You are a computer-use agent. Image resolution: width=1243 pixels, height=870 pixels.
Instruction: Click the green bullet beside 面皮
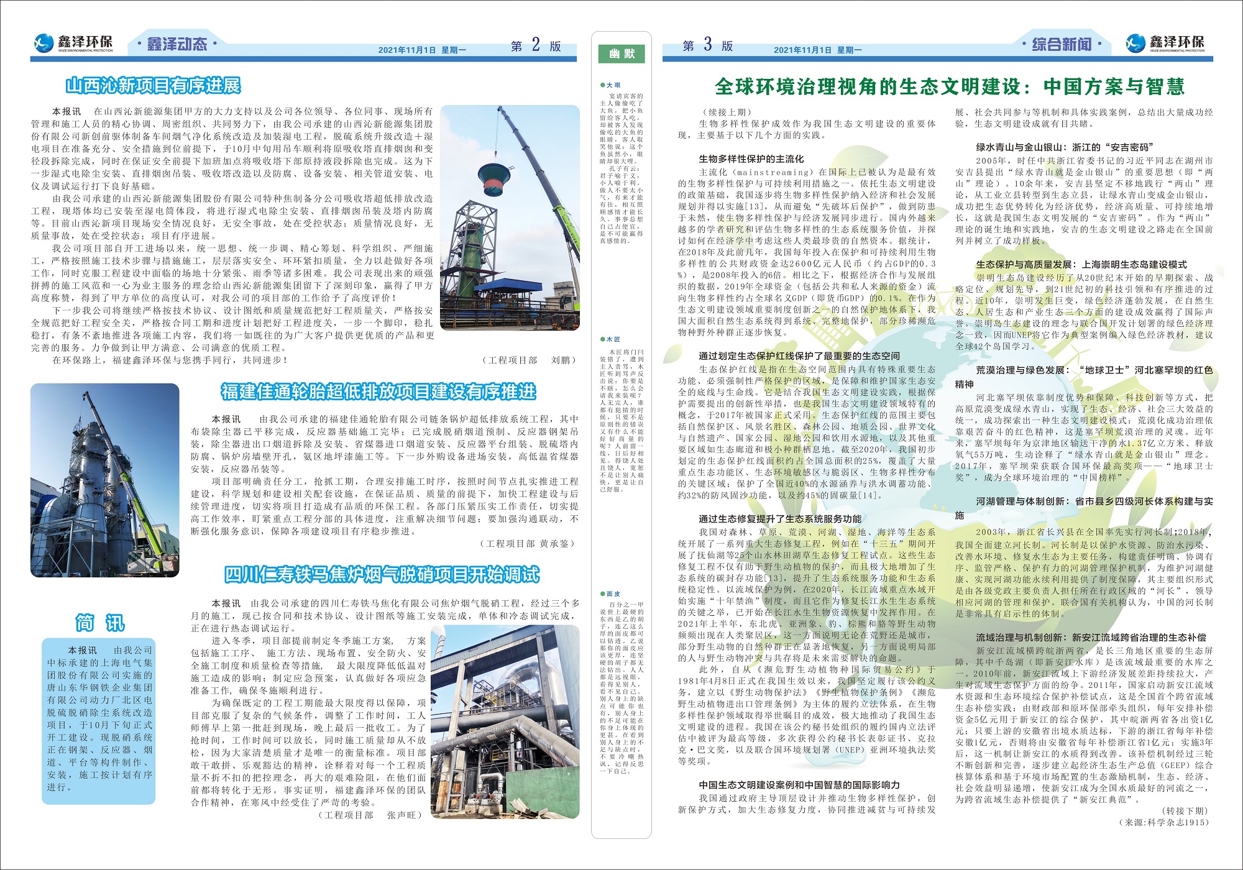pyautogui.click(x=602, y=594)
